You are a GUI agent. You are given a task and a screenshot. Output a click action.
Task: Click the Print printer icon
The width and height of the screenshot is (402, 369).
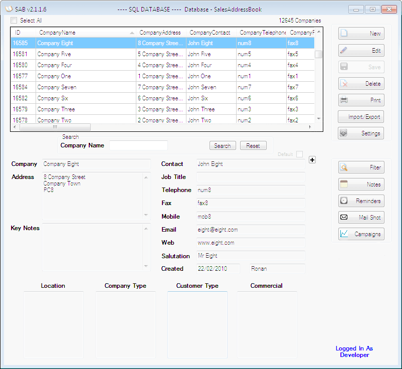pyautogui.click(x=344, y=100)
